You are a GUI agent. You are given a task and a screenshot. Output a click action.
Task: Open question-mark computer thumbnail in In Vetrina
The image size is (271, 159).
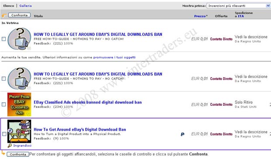[19, 39]
